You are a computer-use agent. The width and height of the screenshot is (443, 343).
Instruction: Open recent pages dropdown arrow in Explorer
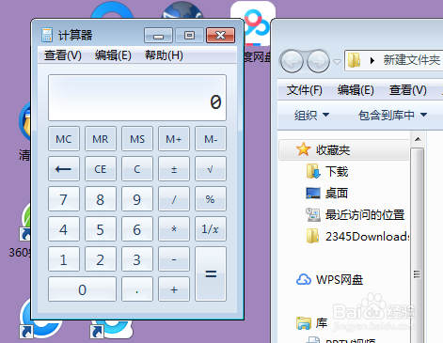(x=337, y=62)
